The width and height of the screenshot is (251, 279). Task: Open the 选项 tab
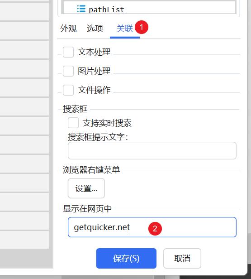point(95,29)
